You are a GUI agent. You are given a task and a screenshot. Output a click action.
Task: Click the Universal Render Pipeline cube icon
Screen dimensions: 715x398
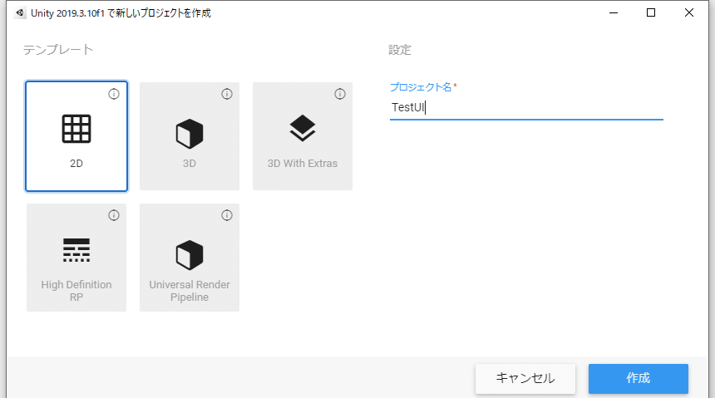click(x=190, y=255)
